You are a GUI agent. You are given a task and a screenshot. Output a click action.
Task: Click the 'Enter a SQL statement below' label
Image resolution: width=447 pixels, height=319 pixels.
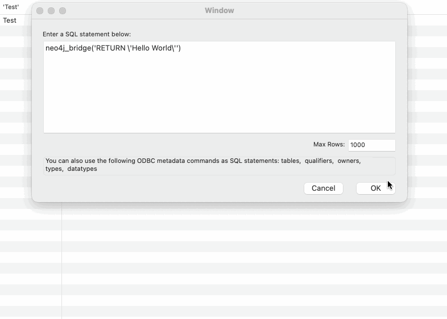[86, 34]
